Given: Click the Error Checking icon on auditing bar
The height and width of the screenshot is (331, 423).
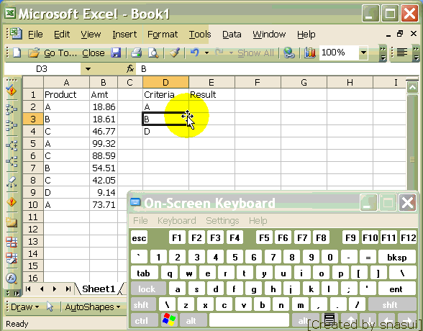Looking at the screenshot, I should 12,91.
